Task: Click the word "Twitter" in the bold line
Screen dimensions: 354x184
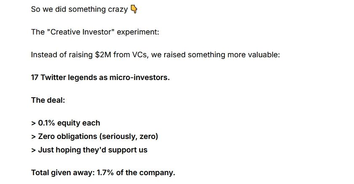Action: click(53, 77)
